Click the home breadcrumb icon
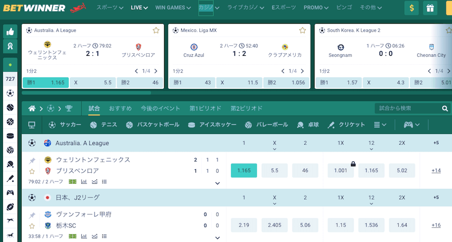 [x=32, y=108]
